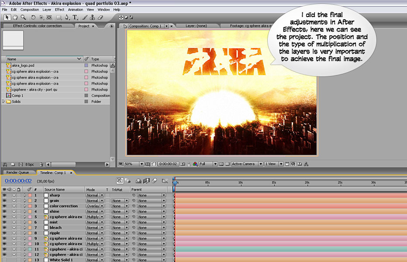Screen dimensions: 407x262
Task: Open the Parent dropdown for sharp layer
Action: [x=152, y=195]
